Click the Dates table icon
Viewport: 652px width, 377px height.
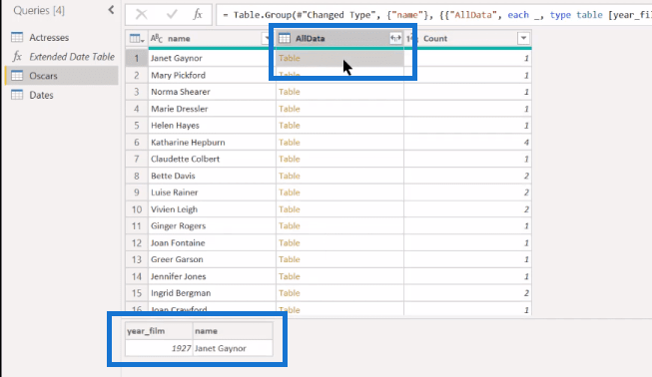coord(17,95)
